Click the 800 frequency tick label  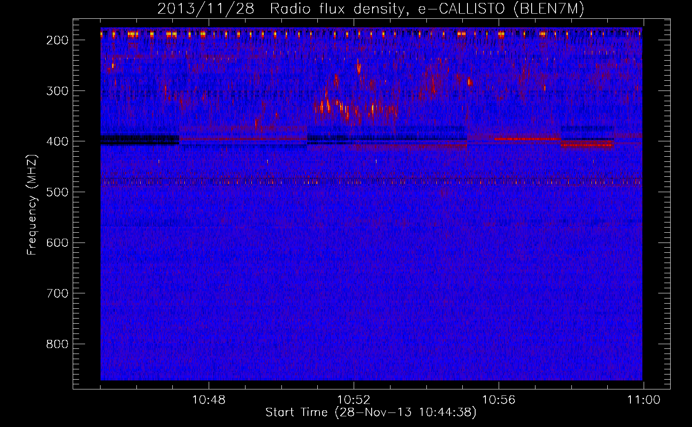pos(57,344)
